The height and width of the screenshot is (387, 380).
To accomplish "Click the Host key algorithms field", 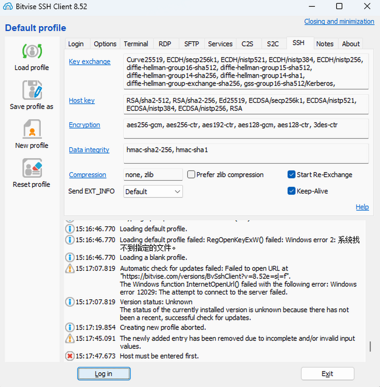I will (x=246, y=104).
